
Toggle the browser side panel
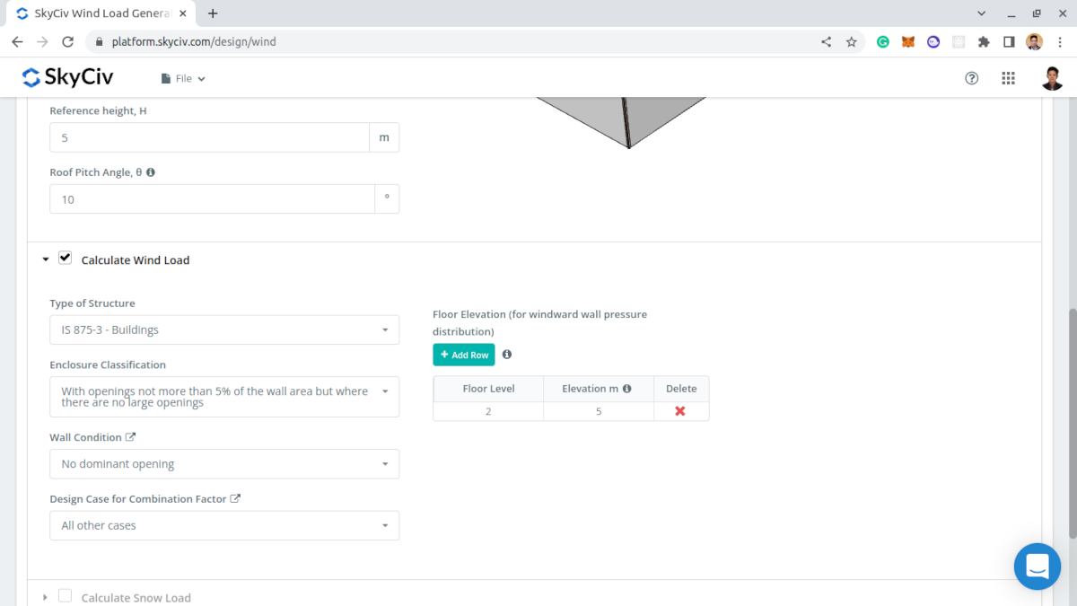[x=1009, y=41]
